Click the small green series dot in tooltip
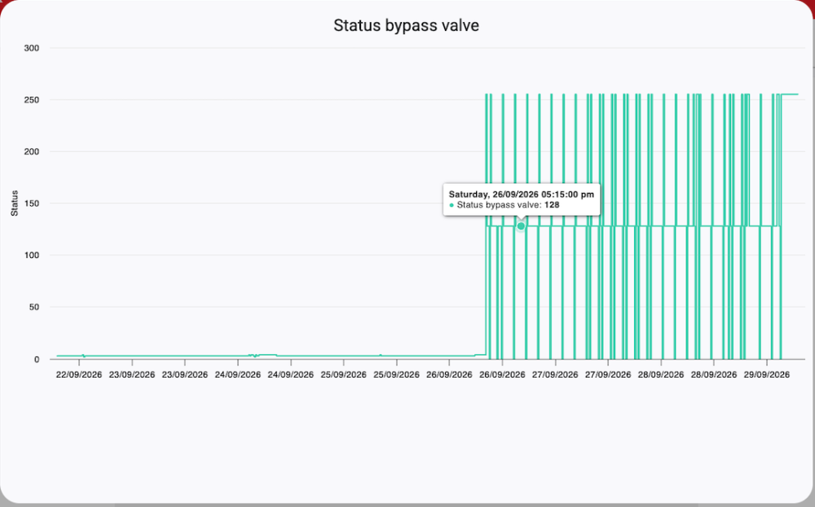Image resolution: width=815 pixels, height=507 pixels. click(x=452, y=206)
